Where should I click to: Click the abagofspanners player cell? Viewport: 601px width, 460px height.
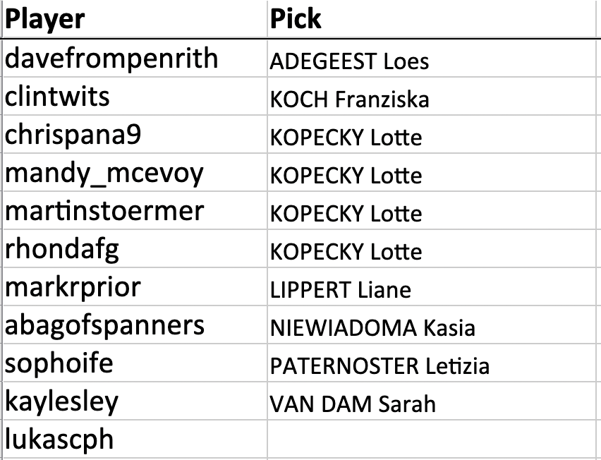135,325
